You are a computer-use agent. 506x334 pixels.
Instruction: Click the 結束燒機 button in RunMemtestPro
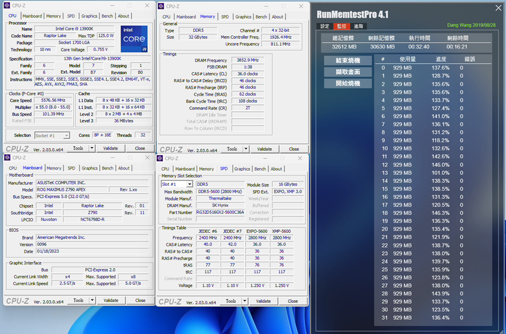point(347,60)
